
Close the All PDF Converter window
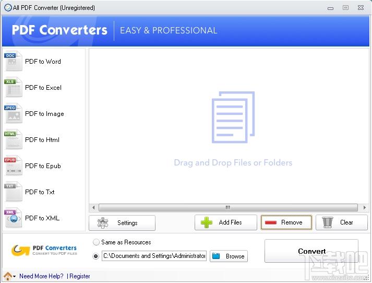point(361,8)
